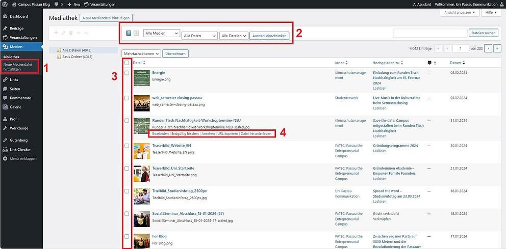Toggle the select-all checkbox in table header

[x=127, y=63]
